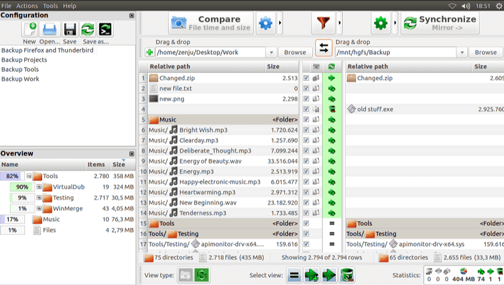Toggle view of files to update on right
Image resolution: width=504 pixels, height=285 pixels.
[x=329, y=275]
